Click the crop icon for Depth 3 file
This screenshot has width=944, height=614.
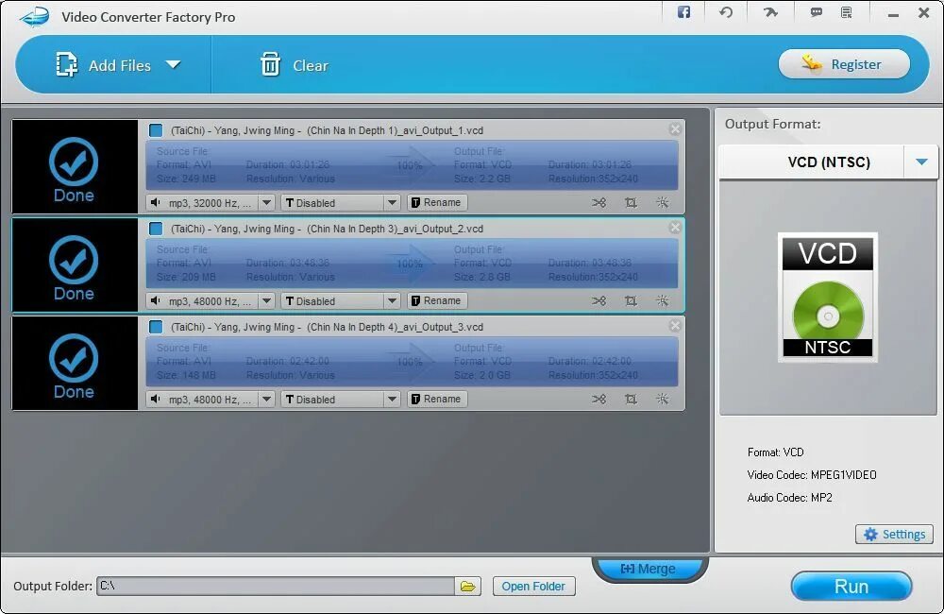point(631,300)
